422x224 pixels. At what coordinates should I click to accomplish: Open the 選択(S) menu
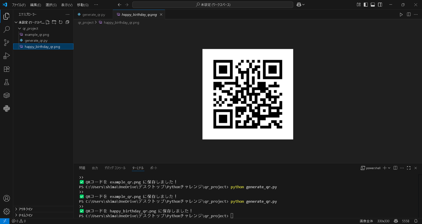[51, 5]
